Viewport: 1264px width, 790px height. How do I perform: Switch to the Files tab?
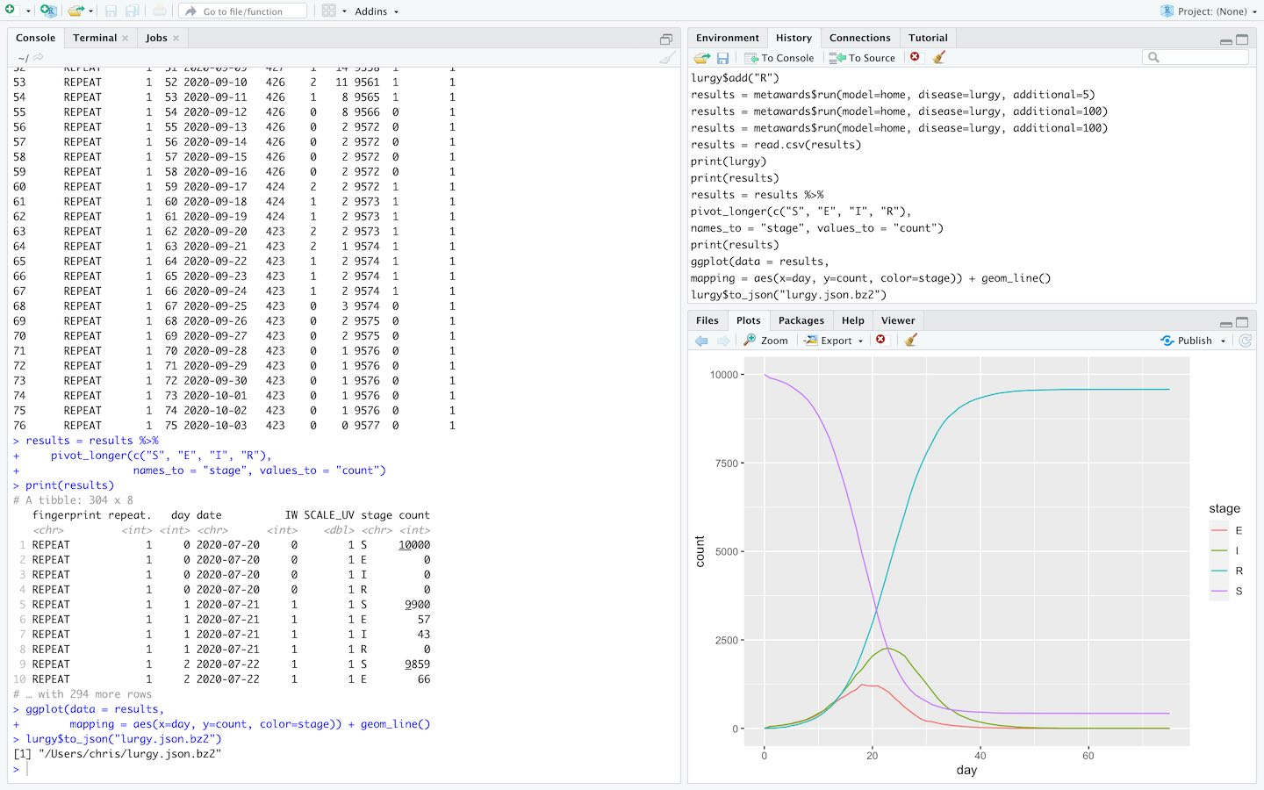point(707,320)
